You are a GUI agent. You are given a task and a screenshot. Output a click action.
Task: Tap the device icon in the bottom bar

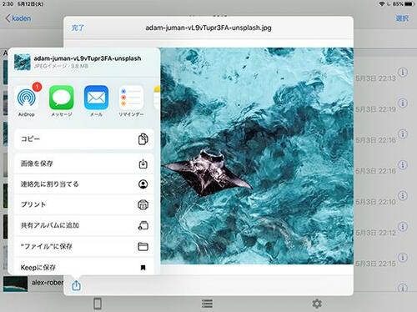click(98, 304)
